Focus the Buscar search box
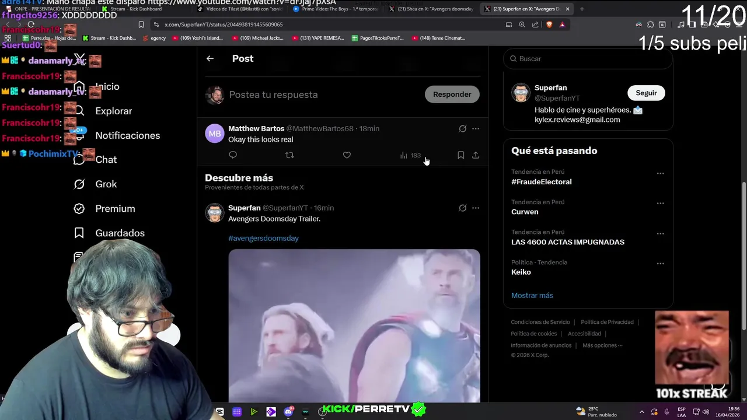 point(588,58)
